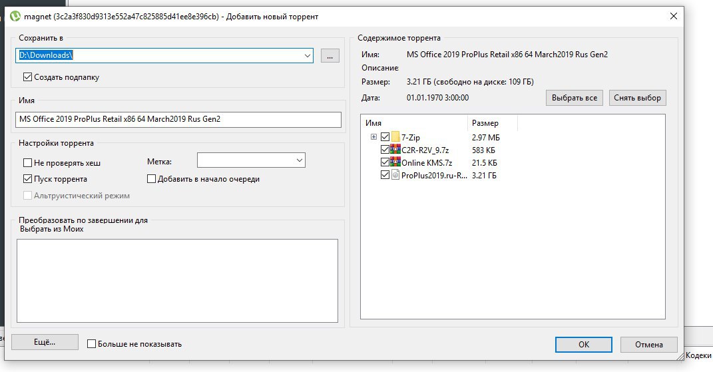This screenshot has height=372, width=713.
Task: Click the 2.97 МБ size value
Action: (x=486, y=137)
